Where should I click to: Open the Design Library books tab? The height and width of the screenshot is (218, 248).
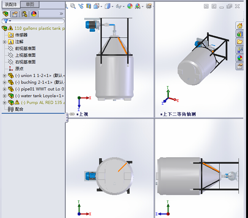coord(240,34)
